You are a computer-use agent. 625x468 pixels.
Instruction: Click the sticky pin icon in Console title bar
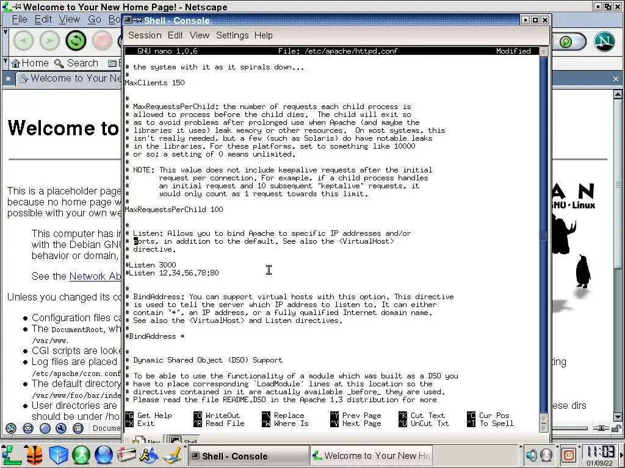(x=137, y=20)
